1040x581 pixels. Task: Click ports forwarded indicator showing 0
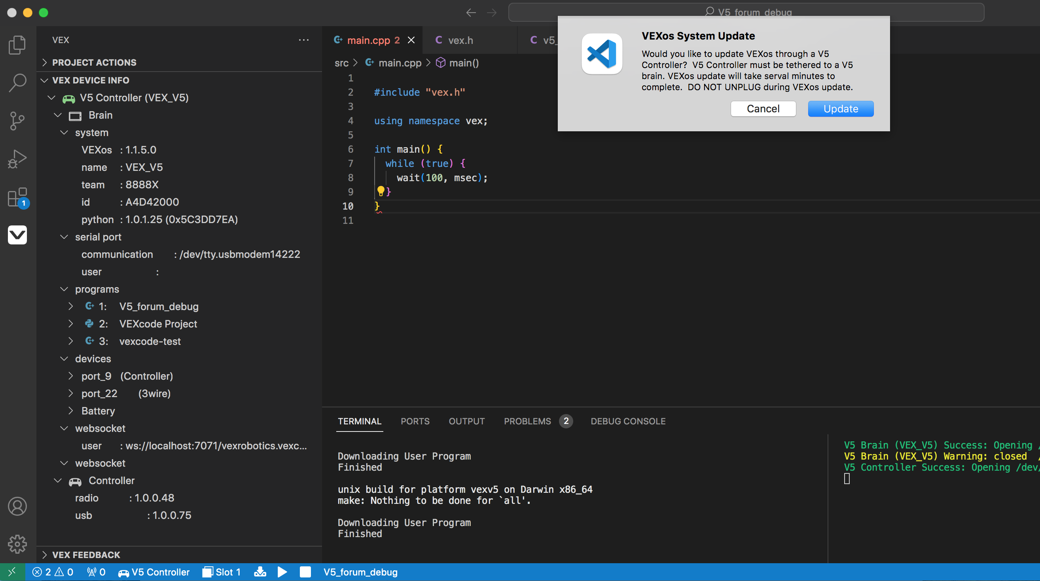tap(96, 572)
